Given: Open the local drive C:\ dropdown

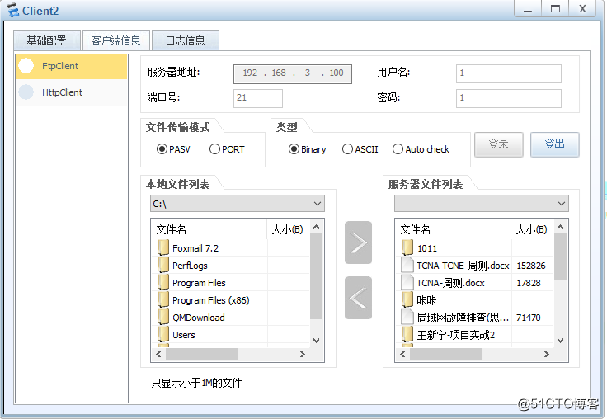Looking at the screenshot, I should 238,203.
